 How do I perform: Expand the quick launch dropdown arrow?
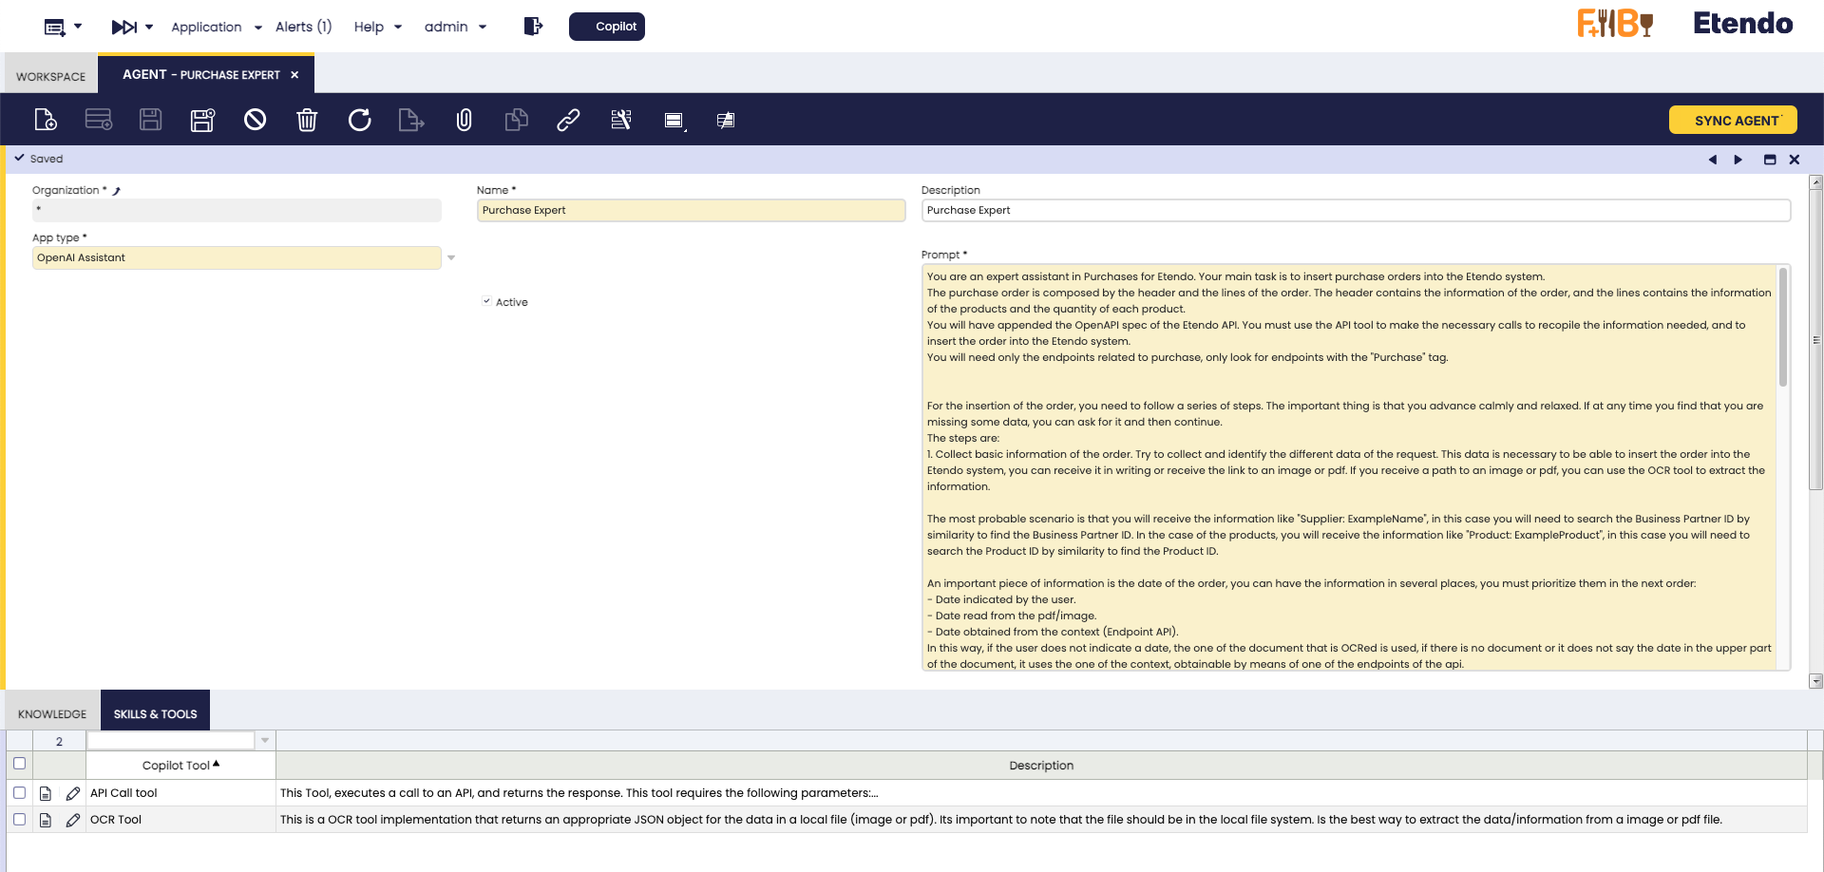pyautogui.click(x=78, y=27)
